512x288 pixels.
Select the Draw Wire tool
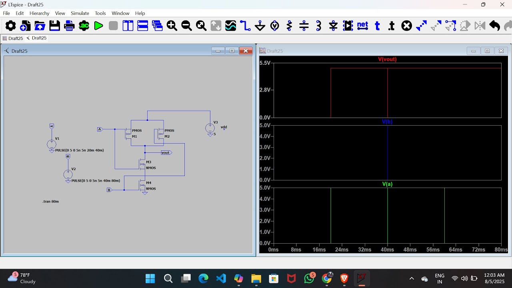245,26
